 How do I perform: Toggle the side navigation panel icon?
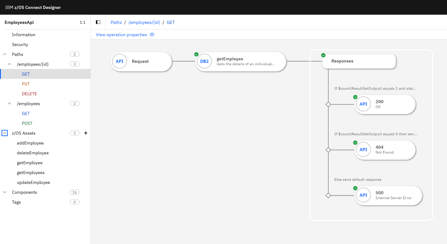click(x=98, y=22)
